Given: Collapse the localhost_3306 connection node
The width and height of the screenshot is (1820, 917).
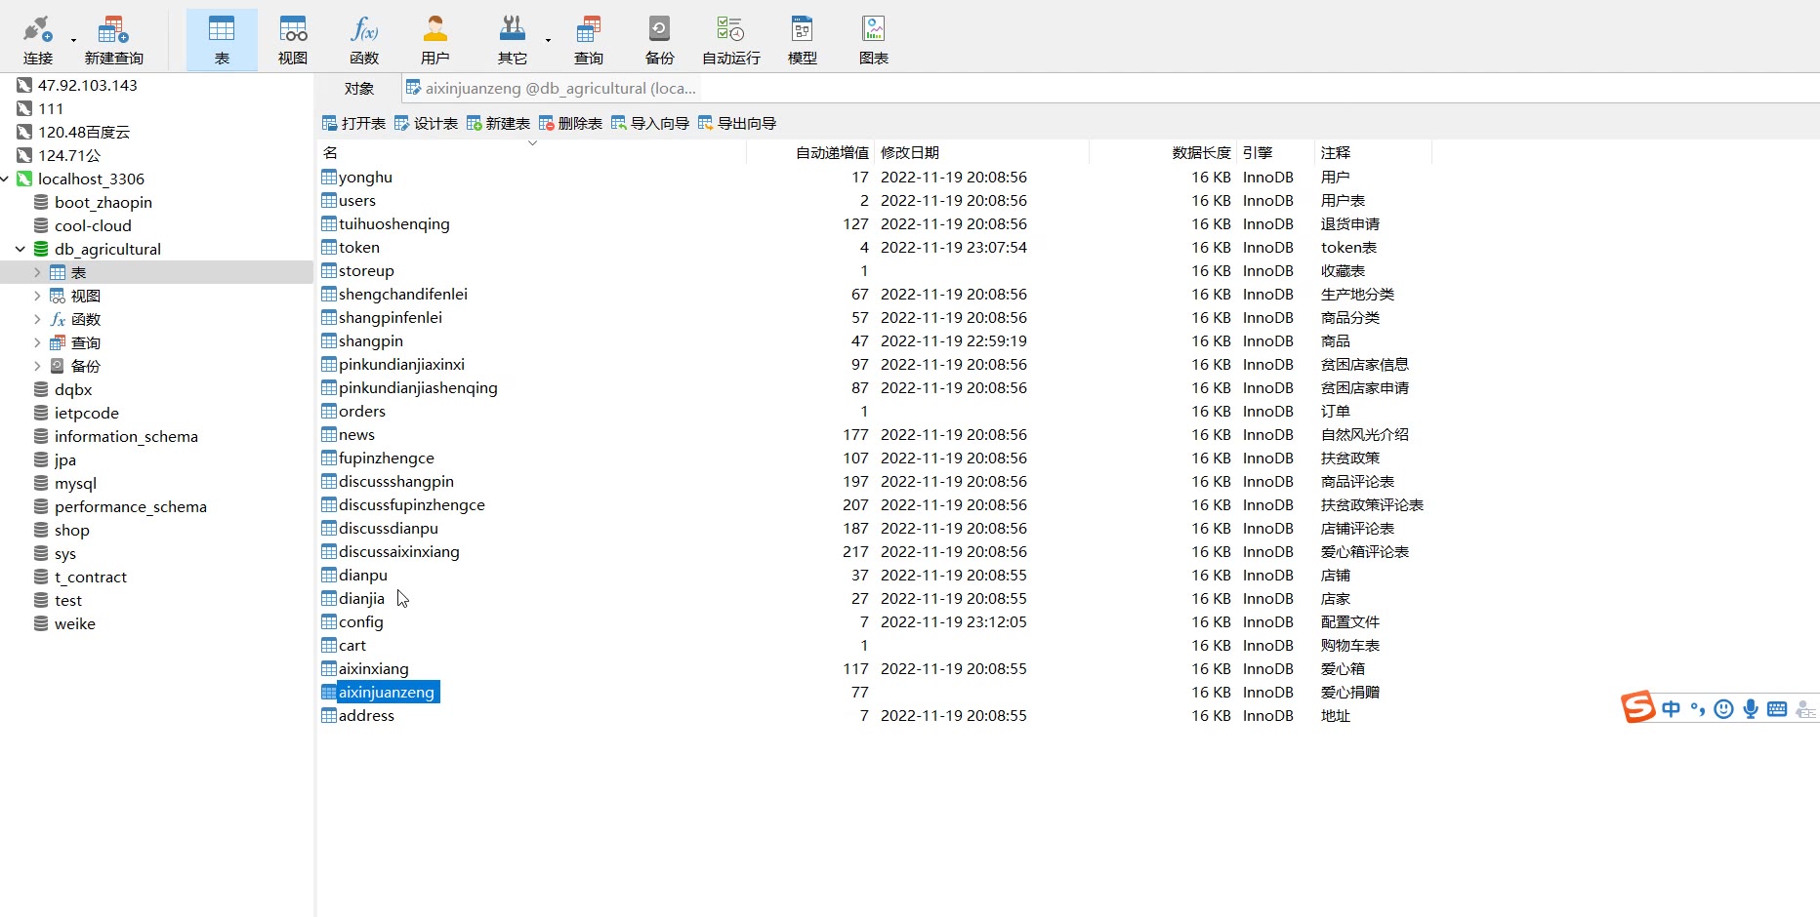Looking at the screenshot, I should click(x=5, y=179).
